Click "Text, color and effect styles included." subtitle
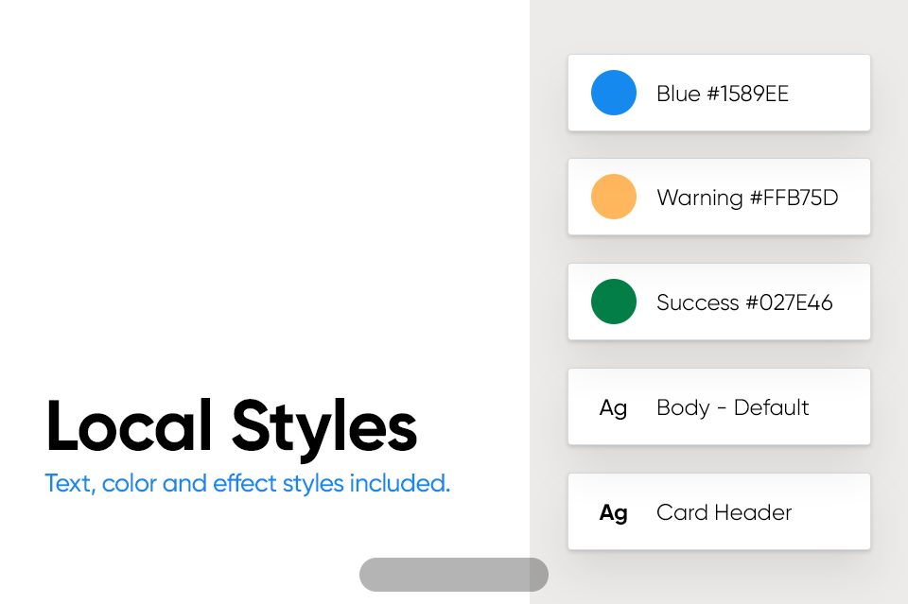The width and height of the screenshot is (908, 604). pyautogui.click(x=247, y=483)
